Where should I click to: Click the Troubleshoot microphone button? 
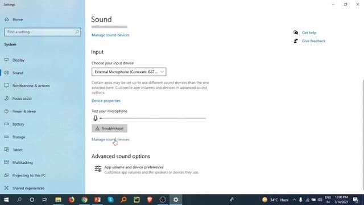109,128
